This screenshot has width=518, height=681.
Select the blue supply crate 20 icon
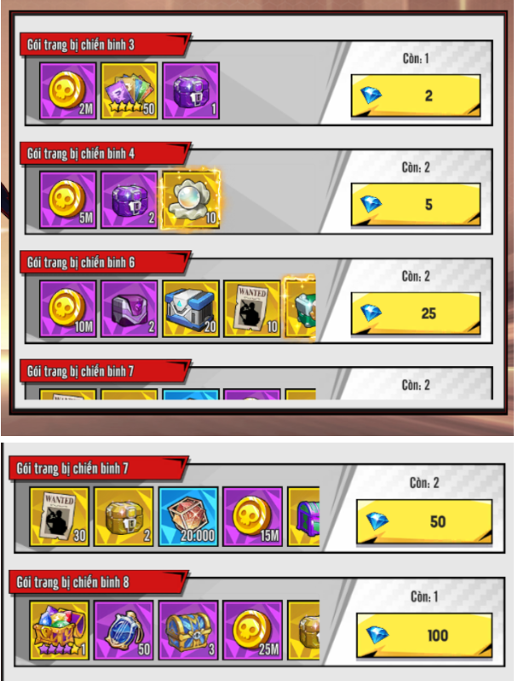click(191, 309)
